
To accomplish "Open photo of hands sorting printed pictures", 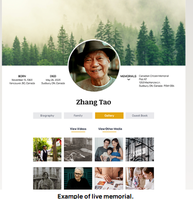I will tap(109, 178).
